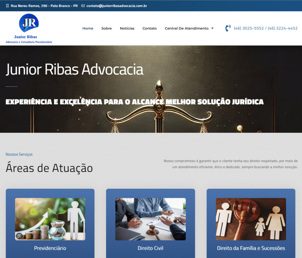Screen dimensions: 302x258
Task: Open the Direito Civil card image
Action: 150,219
